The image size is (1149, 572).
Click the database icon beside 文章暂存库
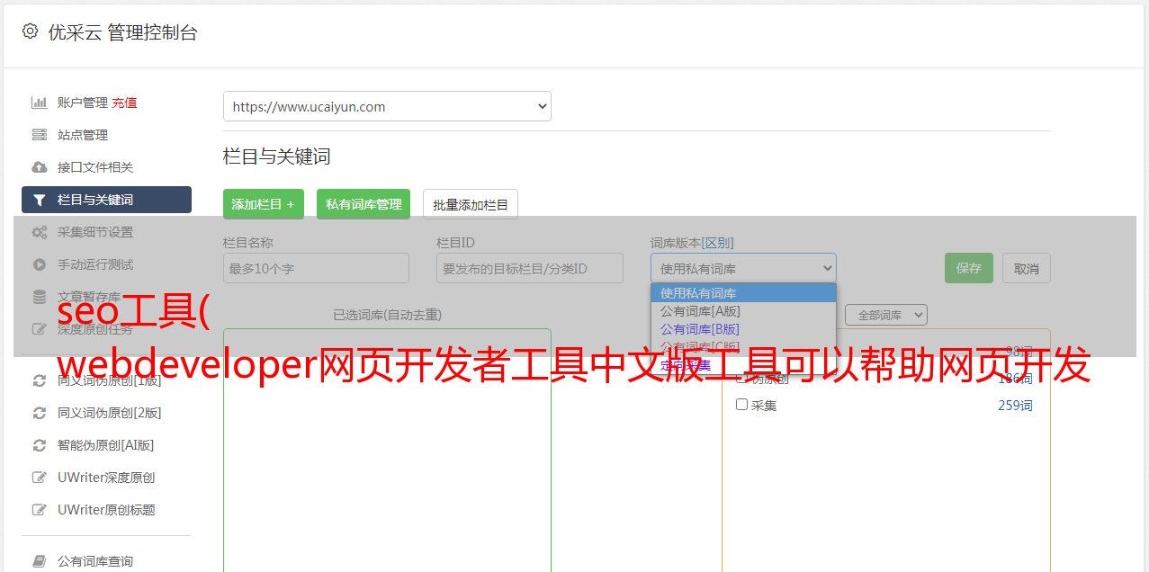[39, 297]
